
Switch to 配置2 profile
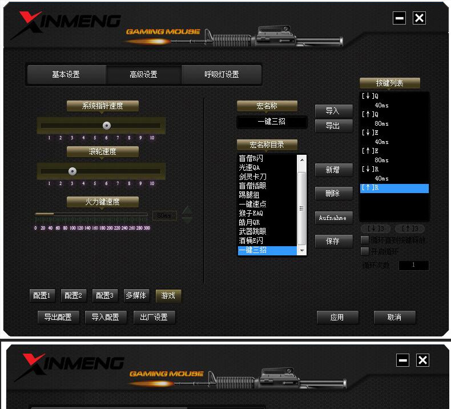73,295
